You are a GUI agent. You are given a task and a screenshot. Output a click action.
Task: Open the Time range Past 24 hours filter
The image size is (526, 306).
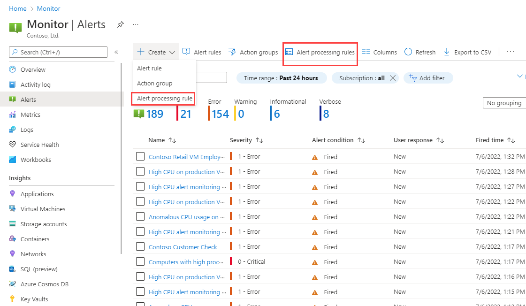[x=282, y=77]
